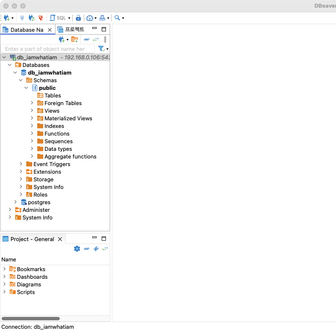Image resolution: width=336 pixels, height=333 pixels.
Task: Close the Project - General tab
Action: pyautogui.click(x=60, y=239)
